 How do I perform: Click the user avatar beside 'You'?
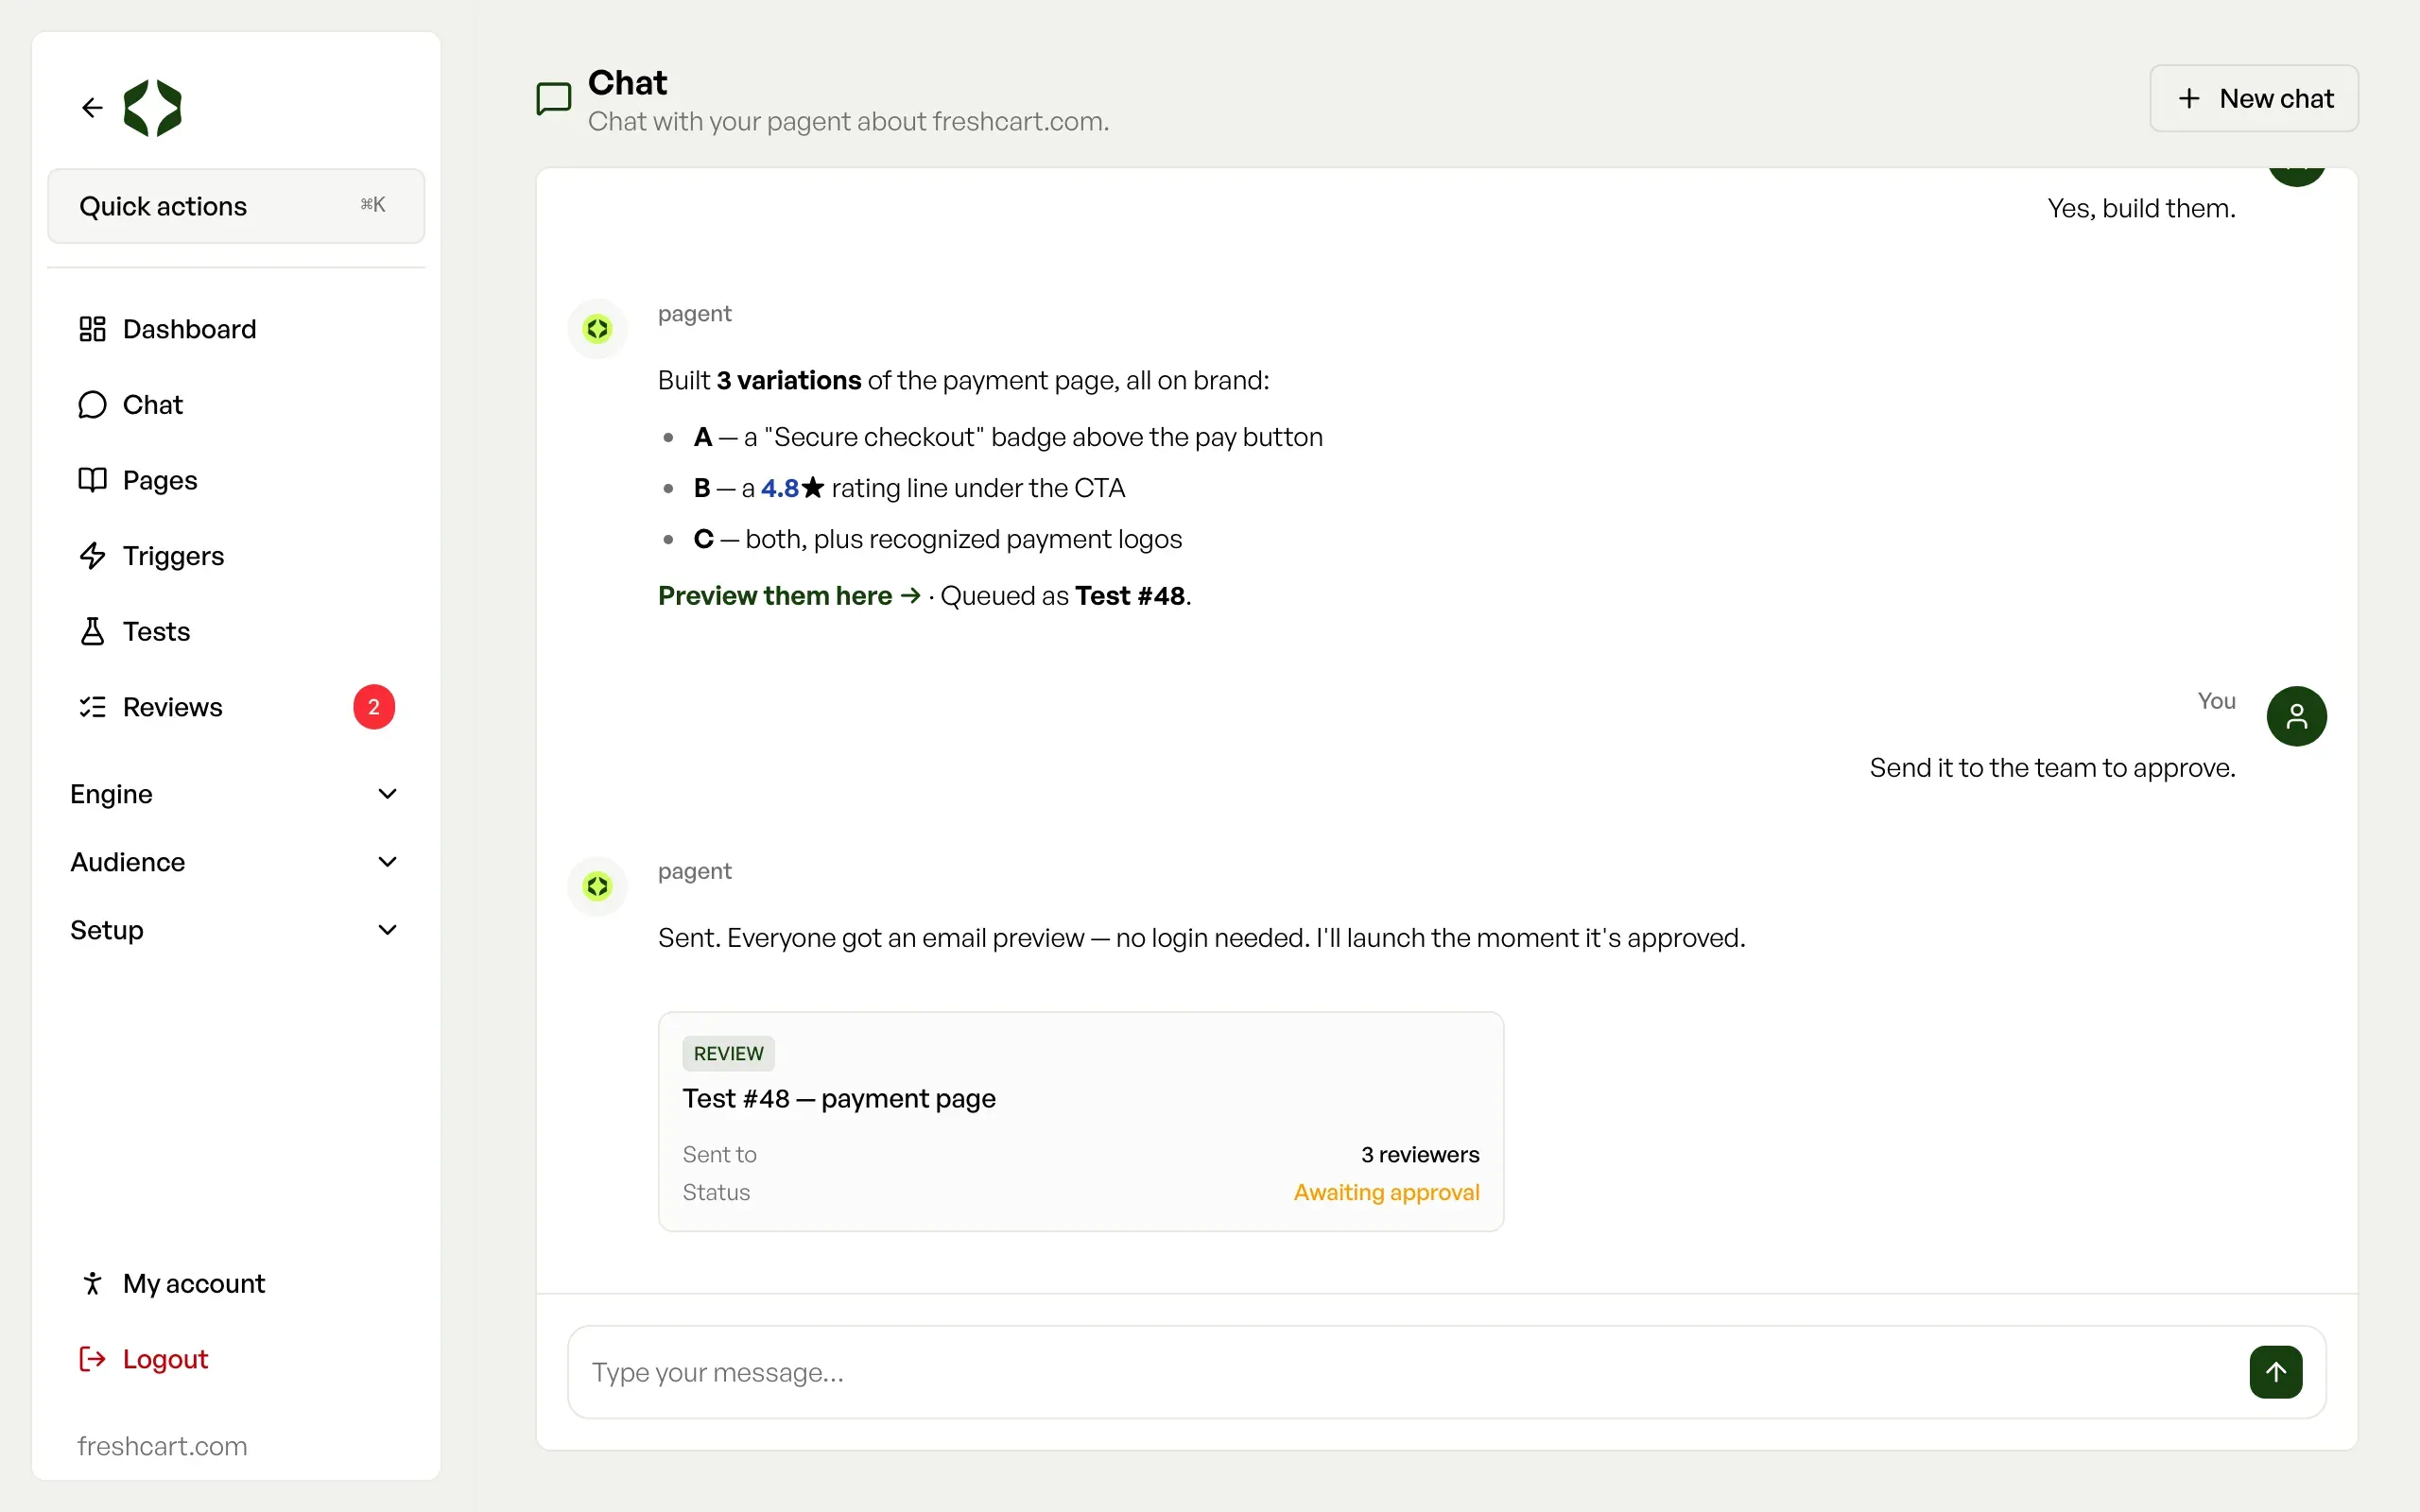[x=2296, y=716]
